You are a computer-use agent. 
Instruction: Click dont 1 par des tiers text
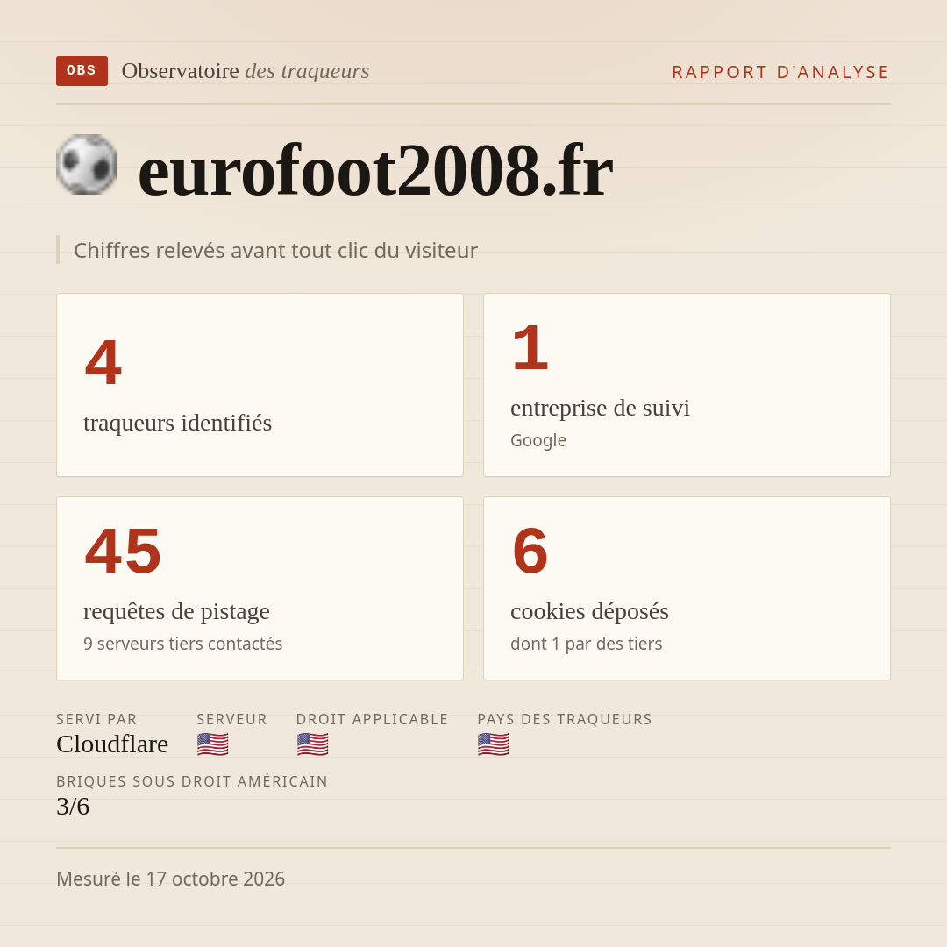point(586,644)
